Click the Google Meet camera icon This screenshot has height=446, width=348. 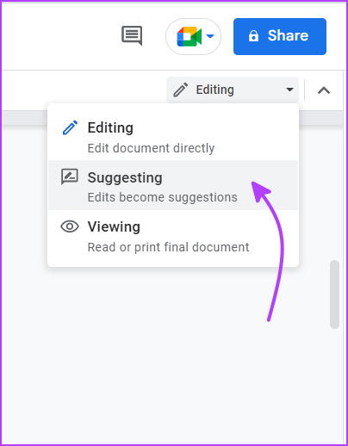click(x=189, y=36)
